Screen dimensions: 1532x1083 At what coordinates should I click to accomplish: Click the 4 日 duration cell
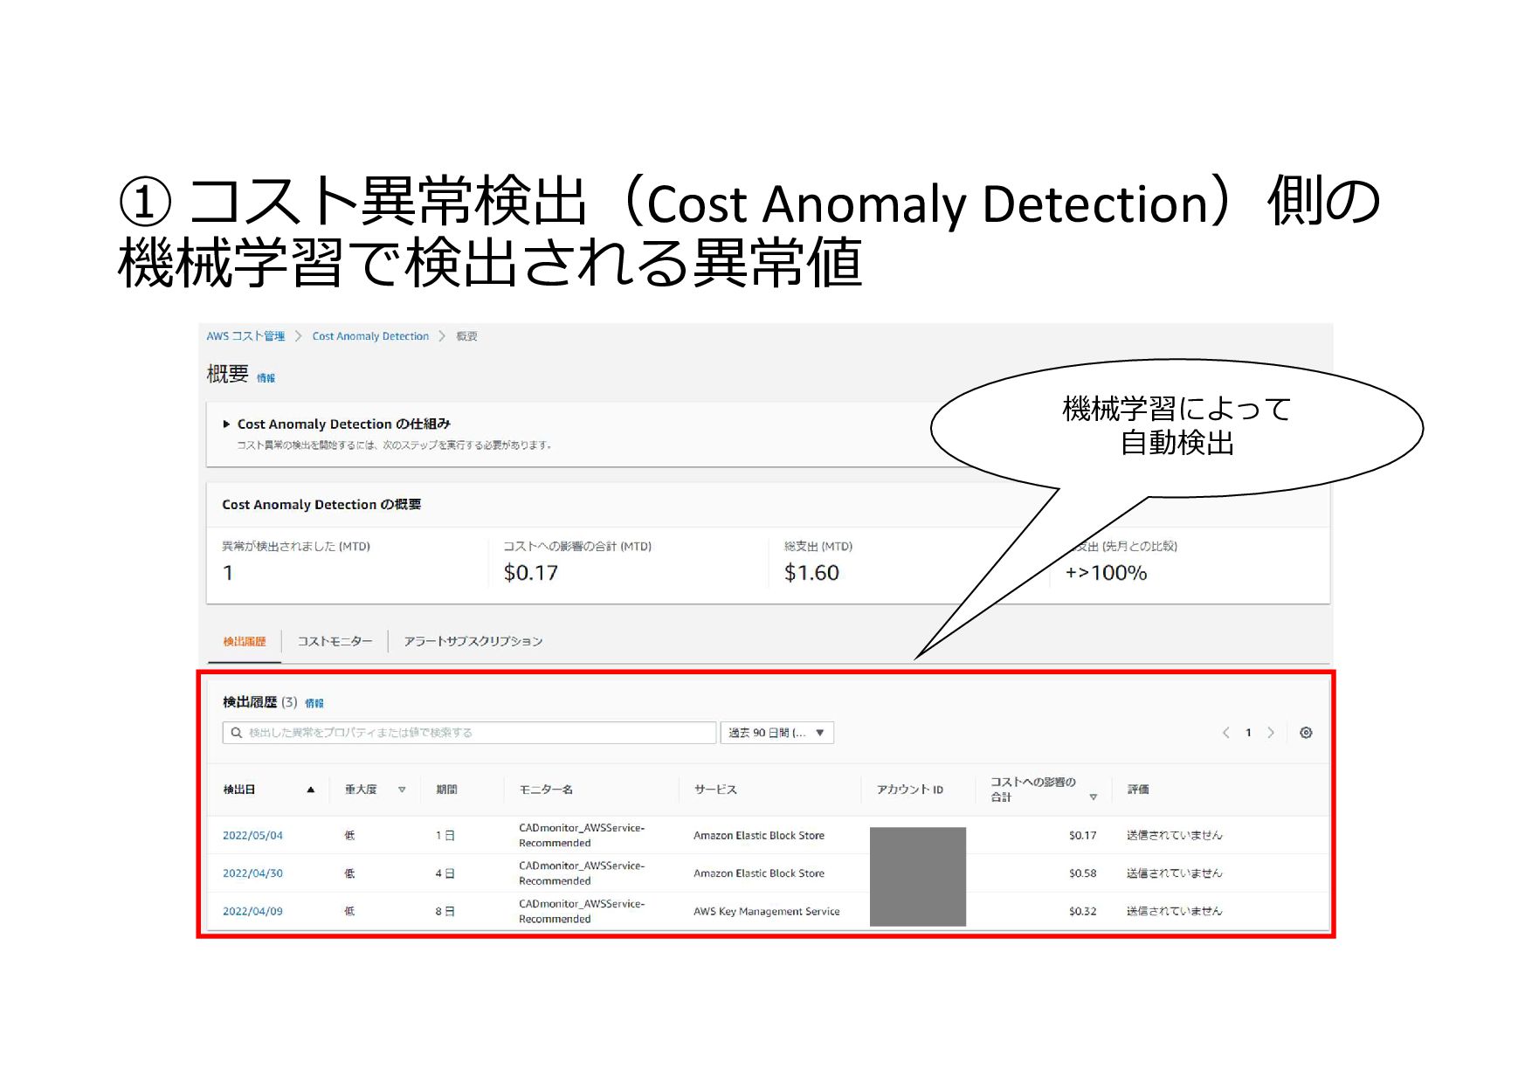tap(445, 873)
